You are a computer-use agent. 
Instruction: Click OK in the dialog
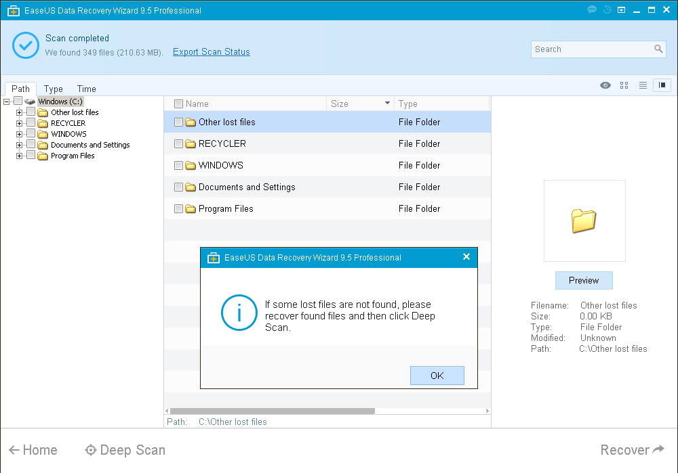[437, 376]
